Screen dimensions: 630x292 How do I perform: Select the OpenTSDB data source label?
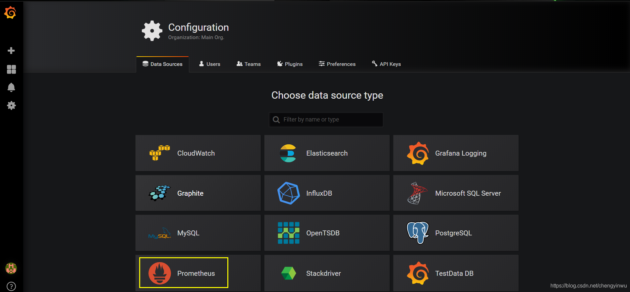[x=323, y=233]
